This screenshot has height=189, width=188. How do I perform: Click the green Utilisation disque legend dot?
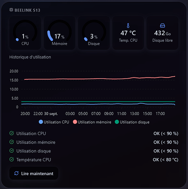point(117,122)
